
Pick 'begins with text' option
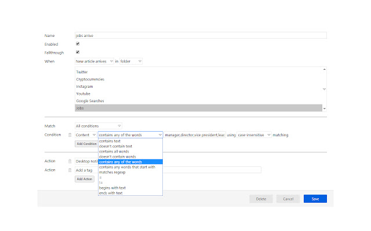(112, 188)
